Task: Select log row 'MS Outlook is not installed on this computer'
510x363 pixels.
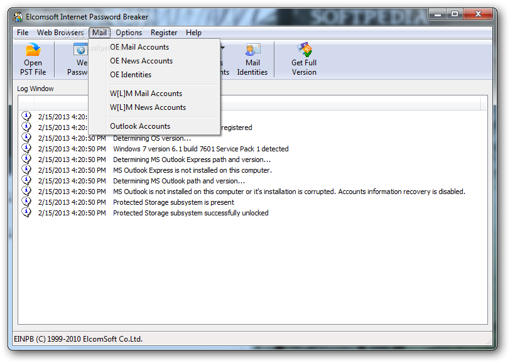Action: click(x=252, y=192)
